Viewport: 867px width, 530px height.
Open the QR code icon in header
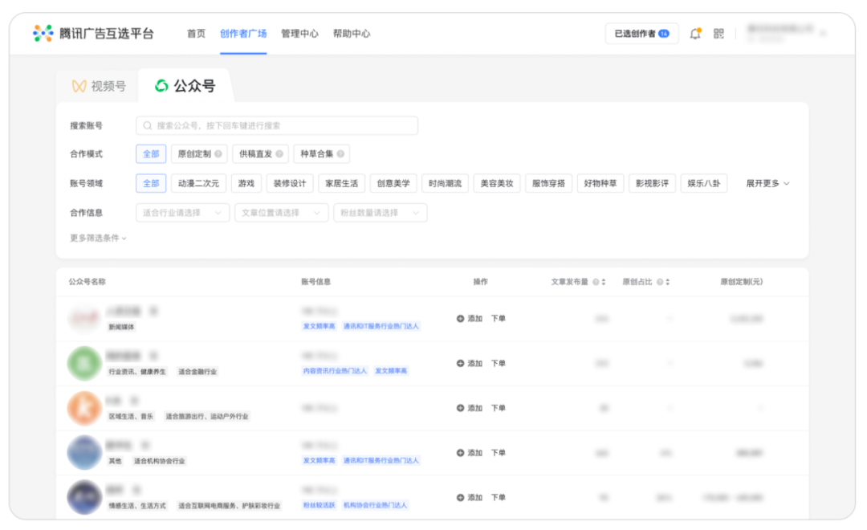(x=718, y=34)
